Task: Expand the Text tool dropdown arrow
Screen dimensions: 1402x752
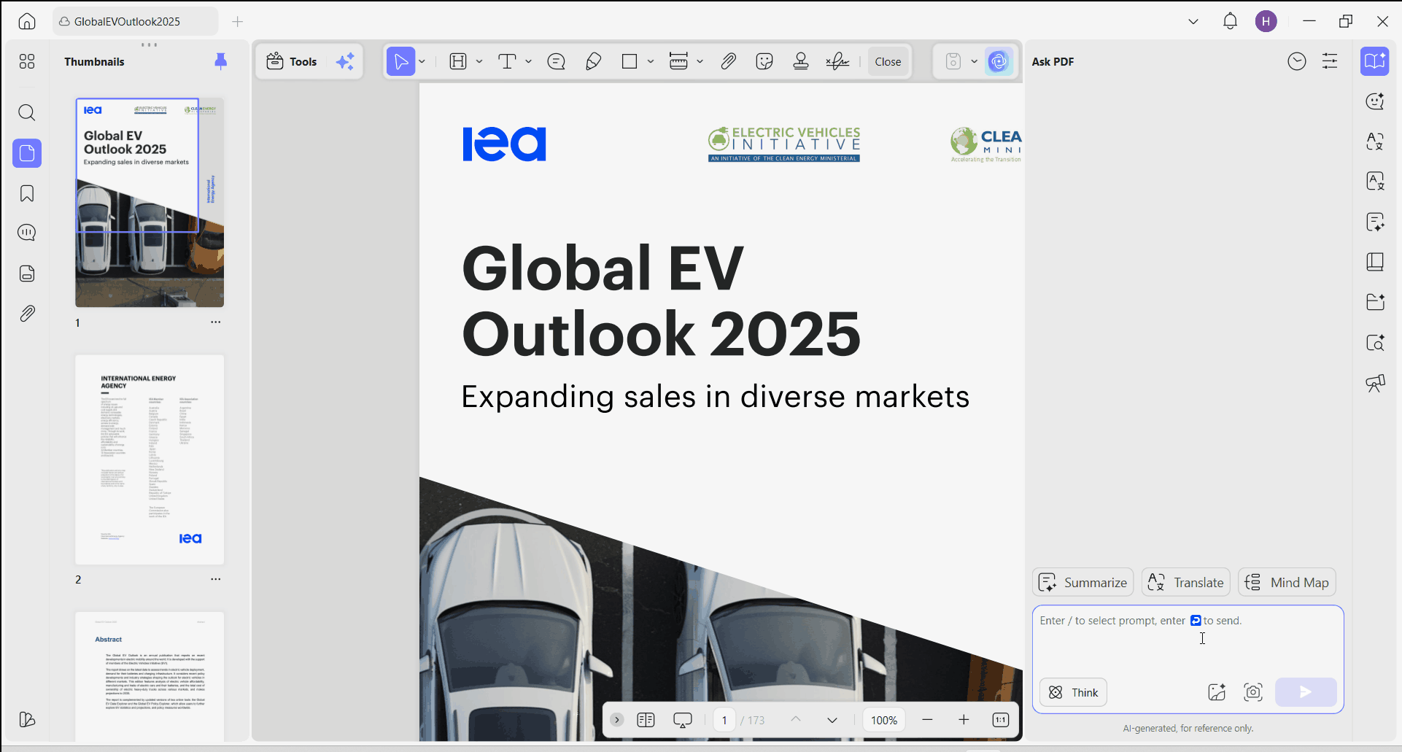Action: coord(529,61)
